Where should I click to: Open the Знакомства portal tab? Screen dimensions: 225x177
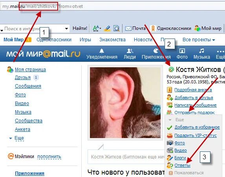coord(112,40)
